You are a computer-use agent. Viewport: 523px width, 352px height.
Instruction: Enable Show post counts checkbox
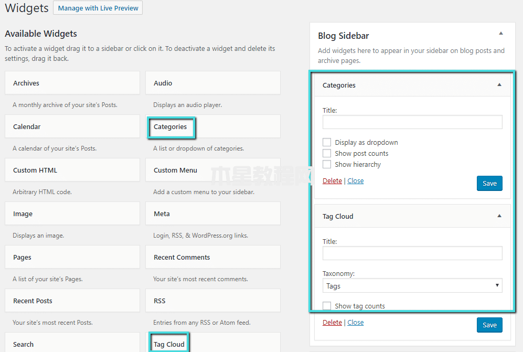pyautogui.click(x=327, y=153)
